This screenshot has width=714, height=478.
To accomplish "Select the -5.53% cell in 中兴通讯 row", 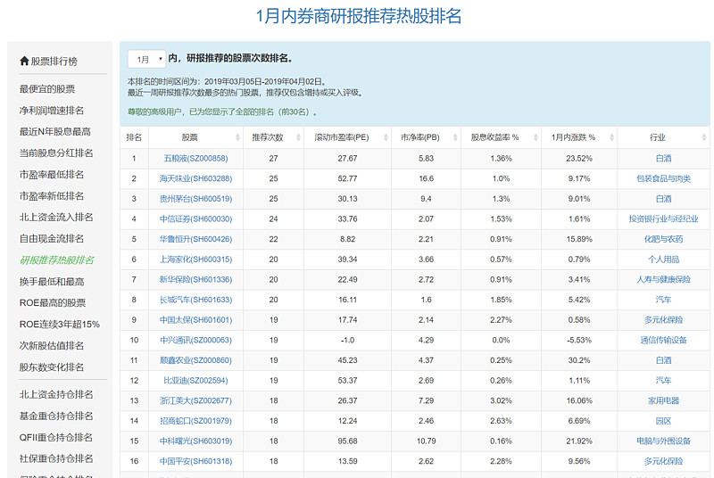I will (579, 340).
